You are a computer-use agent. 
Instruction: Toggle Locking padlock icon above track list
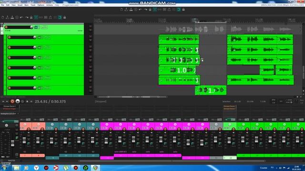65,18
